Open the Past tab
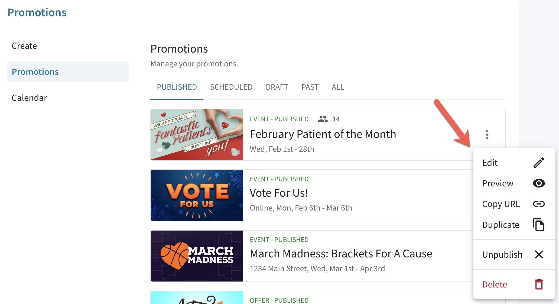 click(x=310, y=87)
